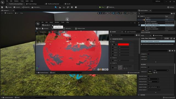Switch to the Project Settings tab

click(x=31, y=4)
